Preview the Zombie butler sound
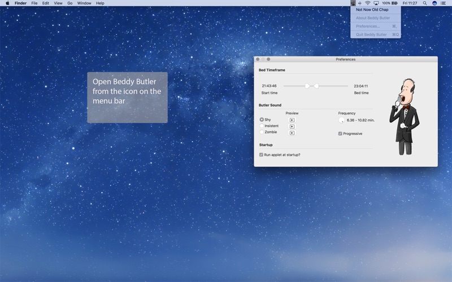This screenshot has height=282, width=452. click(x=292, y=133)
